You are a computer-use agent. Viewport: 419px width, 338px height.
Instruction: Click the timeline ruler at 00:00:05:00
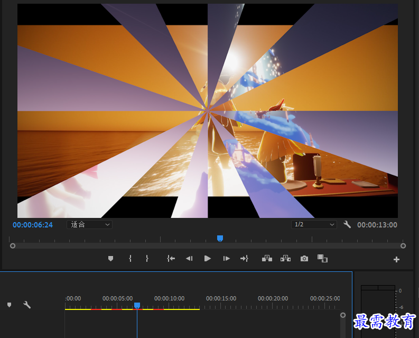click(x=118, y=298)
